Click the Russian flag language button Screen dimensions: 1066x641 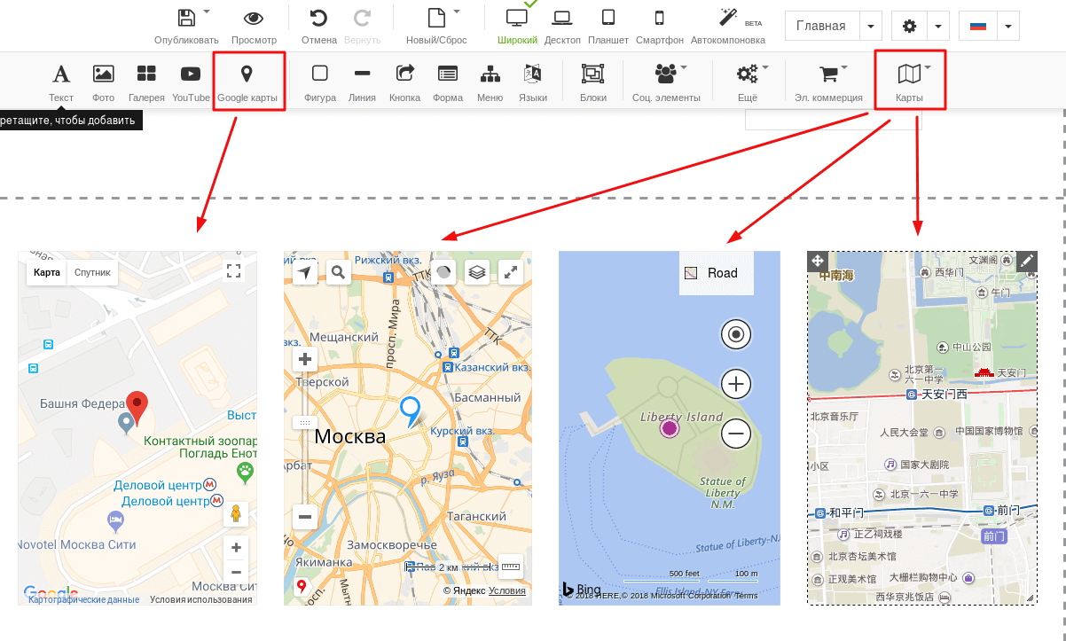click(x=977, y=27)
